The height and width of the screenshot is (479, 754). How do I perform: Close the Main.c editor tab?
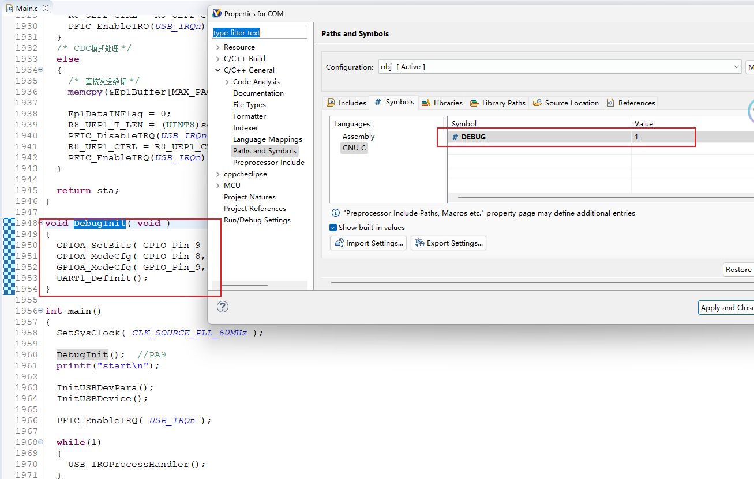[x=46, y=8]
